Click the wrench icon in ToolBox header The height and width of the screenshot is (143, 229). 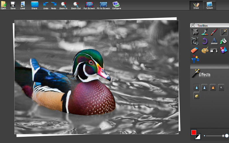(x=193, y=25)
